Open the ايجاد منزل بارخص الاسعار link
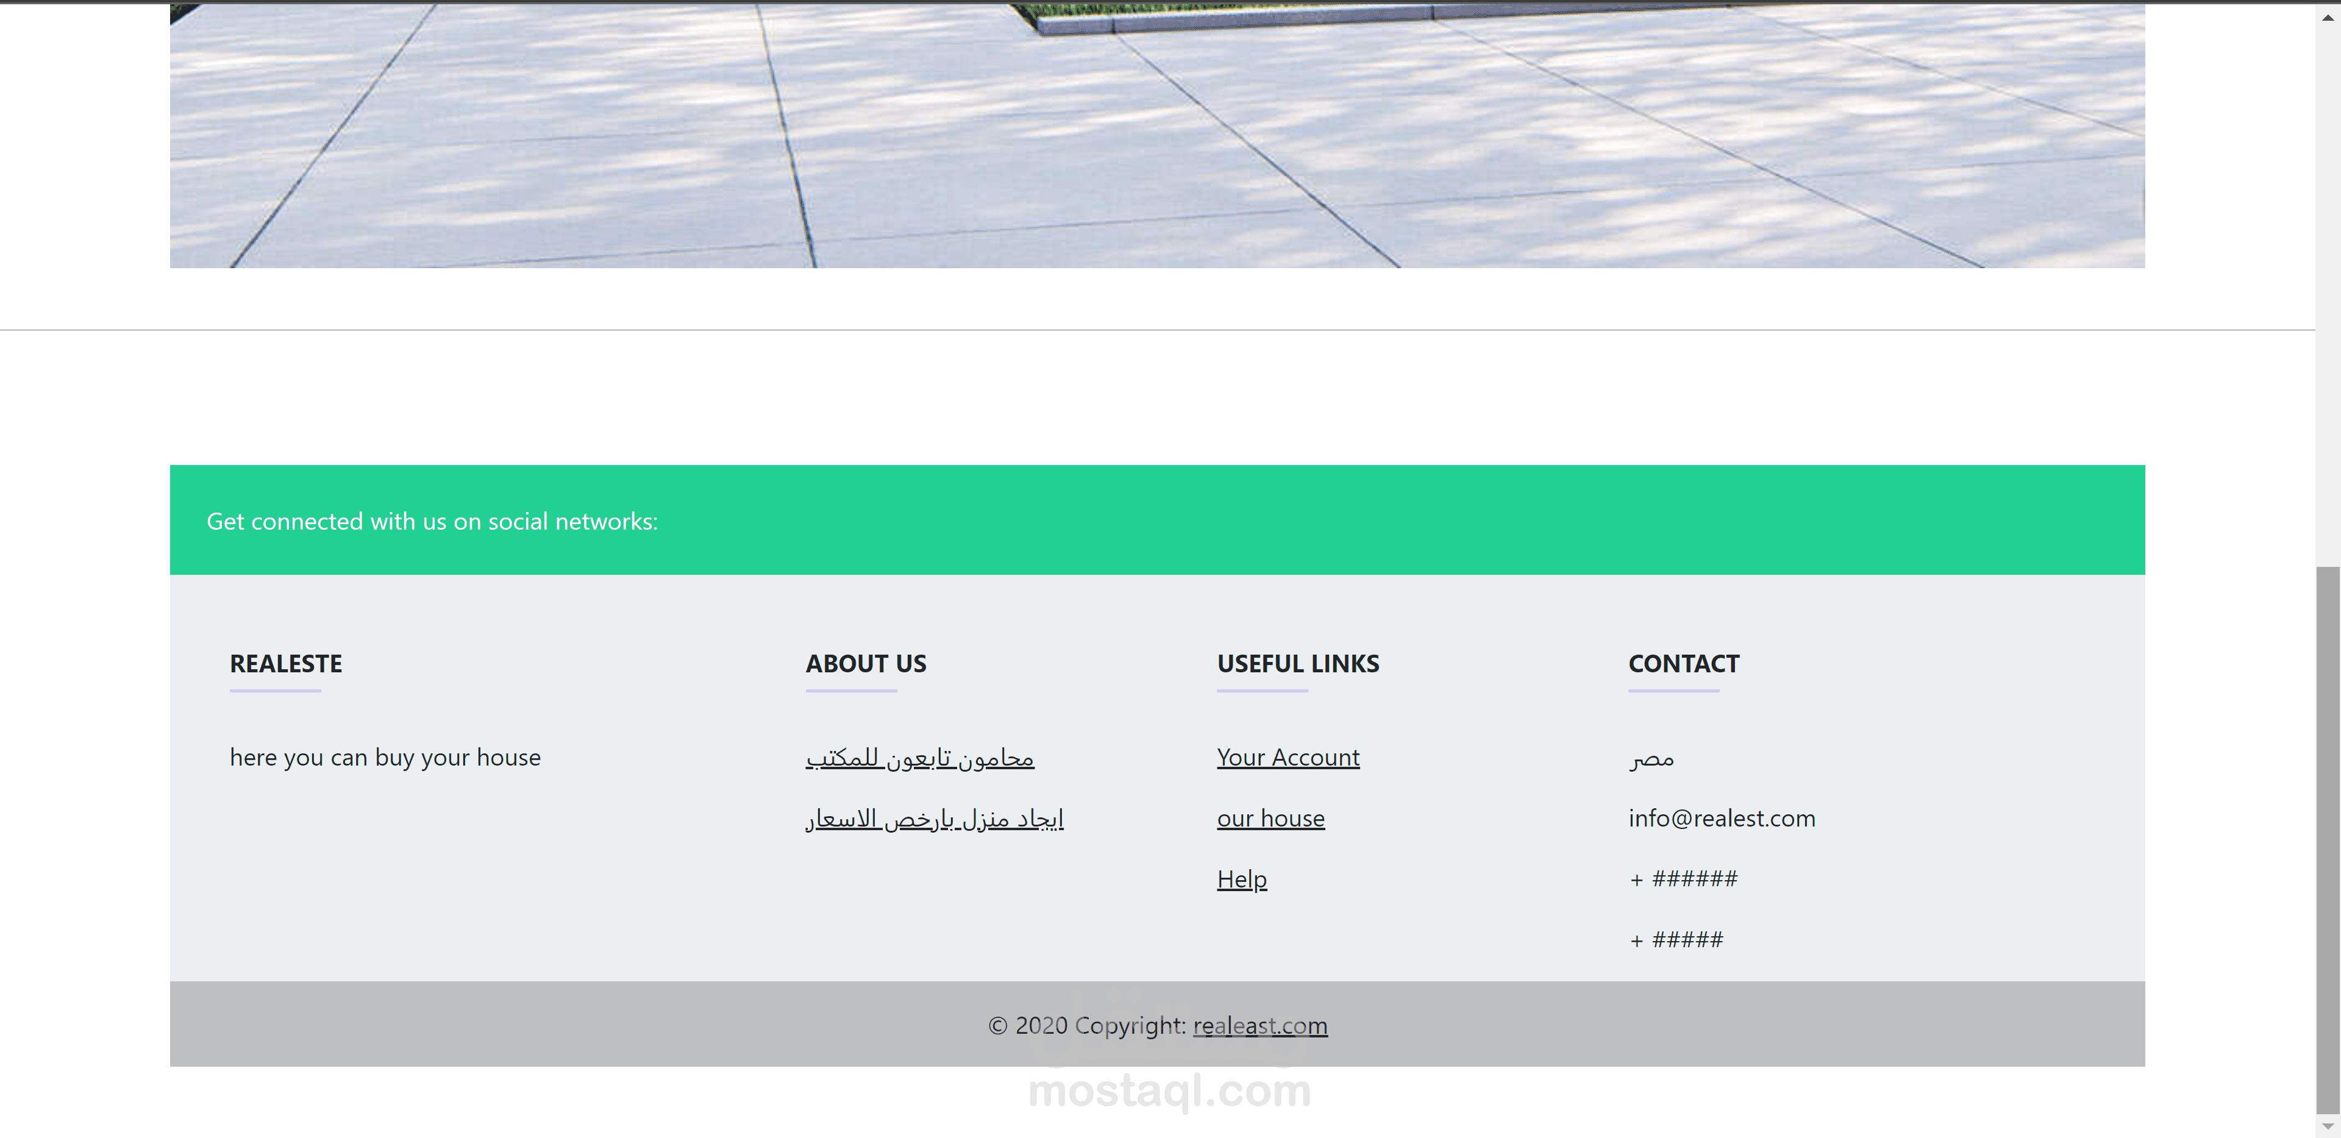 point(934,818)
